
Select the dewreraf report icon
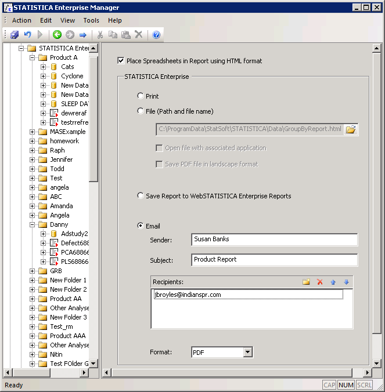click(x=54, y=113)
